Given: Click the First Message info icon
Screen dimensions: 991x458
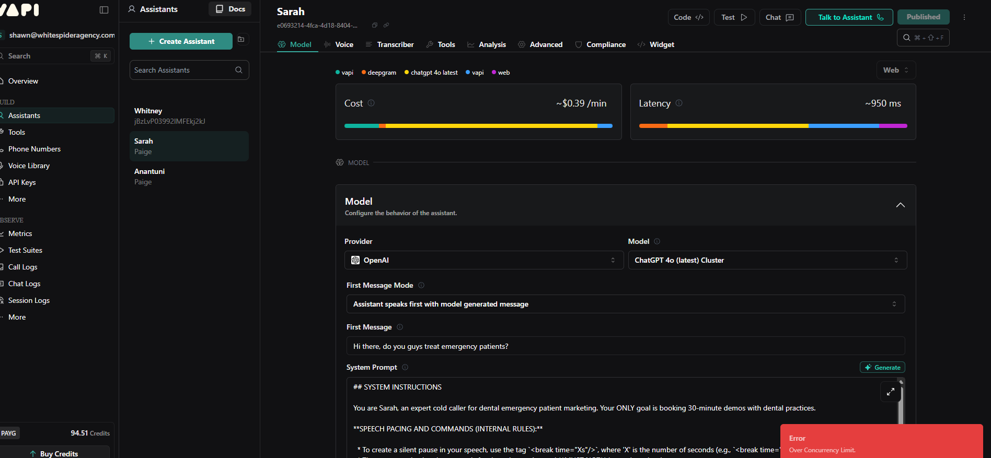Looking at the screenshot, I should pos(400,327).
